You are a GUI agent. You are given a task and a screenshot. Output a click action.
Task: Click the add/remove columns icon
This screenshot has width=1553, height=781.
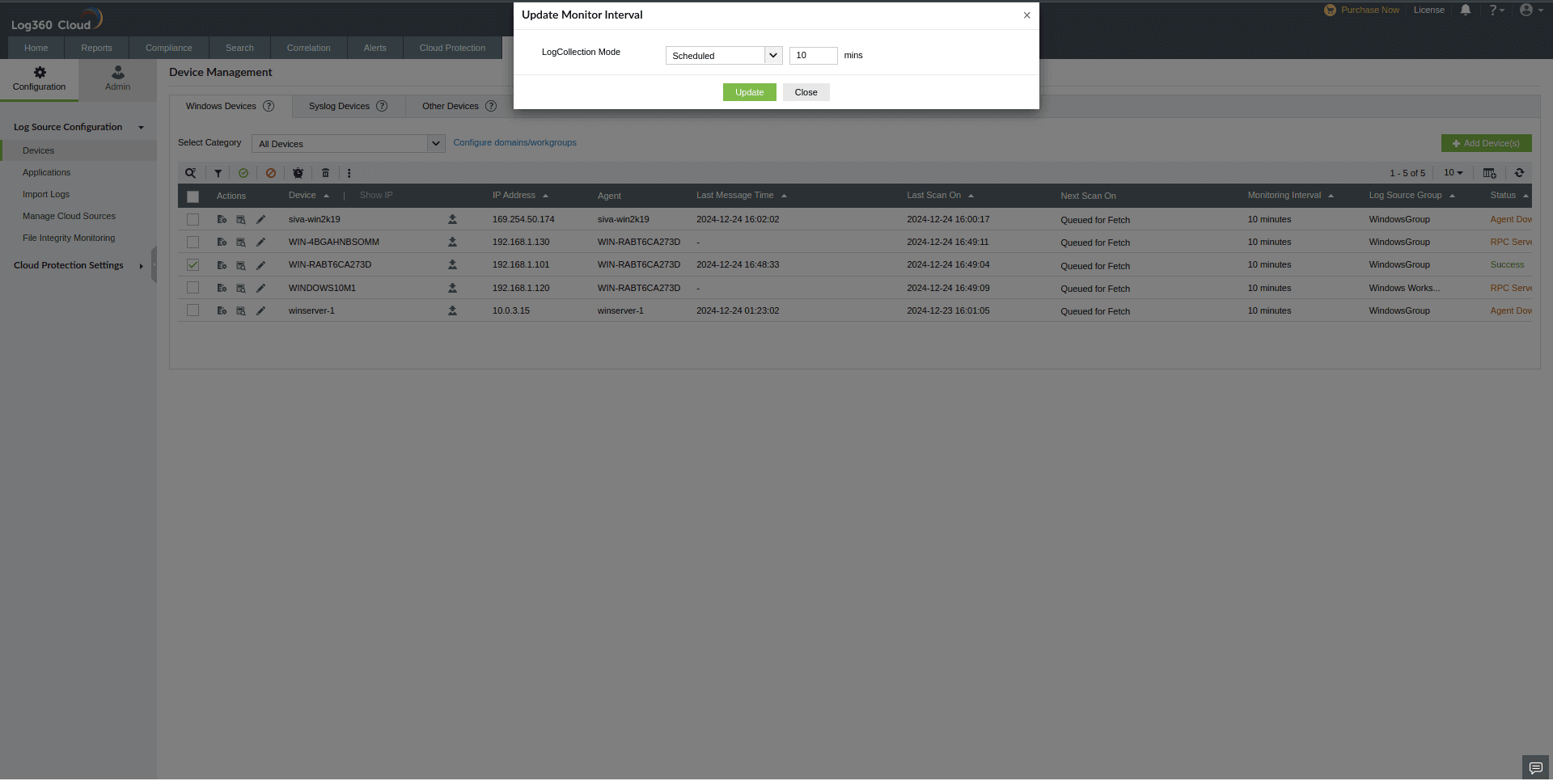[1489, 173]
